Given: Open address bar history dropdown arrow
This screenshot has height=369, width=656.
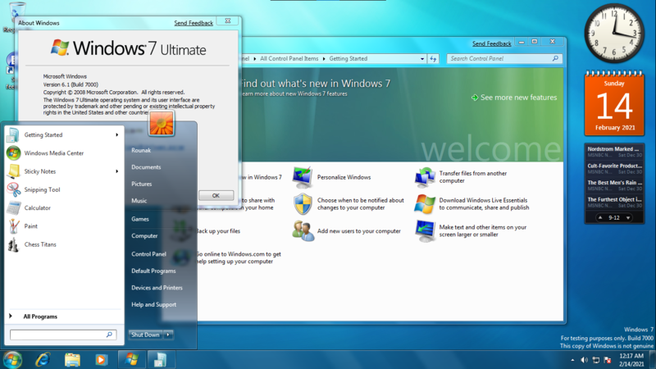Looking at the screenshot, I should (x=422, y=59).
